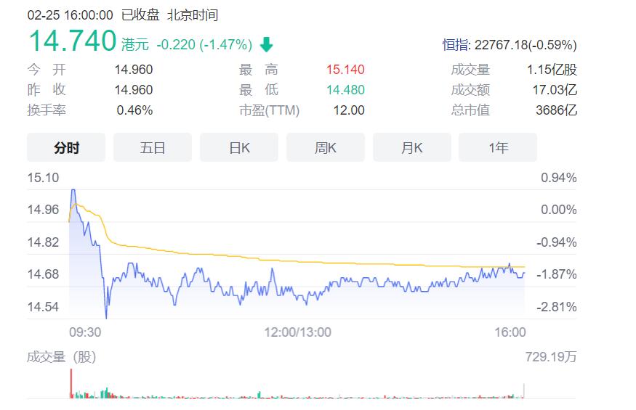Click the green down arrow icon

pos(266,45)
